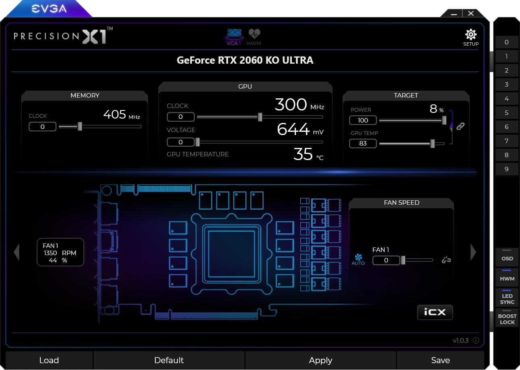Click the FAN 1 speed slider handle
The image size is (520, 370).
[403, 260]
